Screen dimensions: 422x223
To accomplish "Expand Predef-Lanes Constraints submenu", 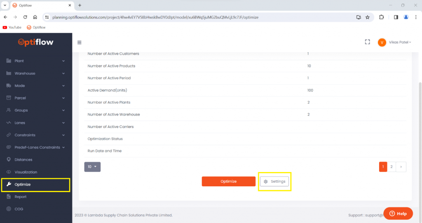I will (x=36, y=147).
